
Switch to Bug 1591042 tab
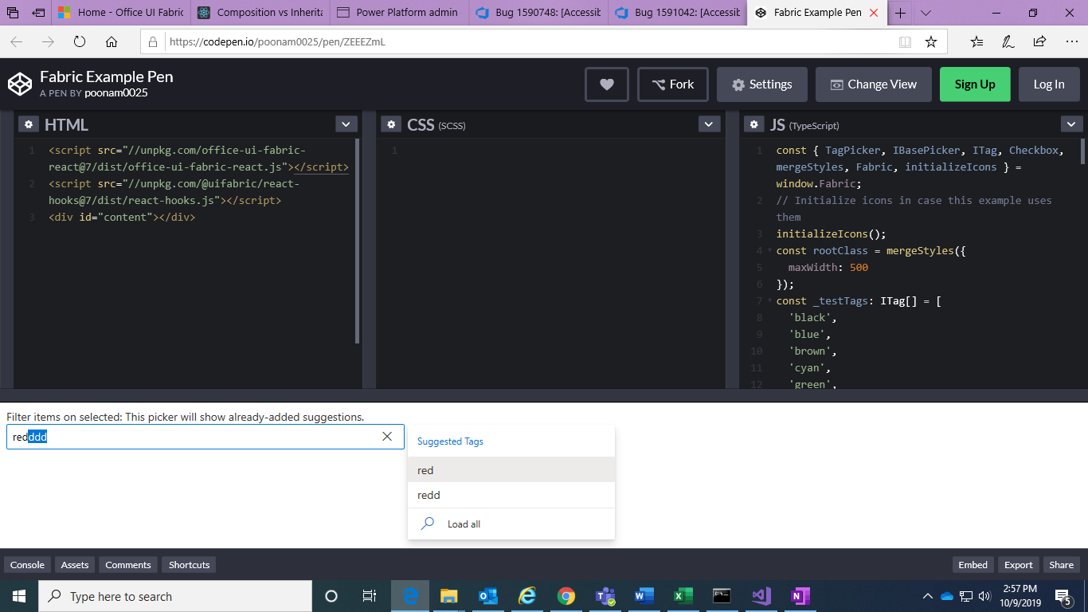[677, 13]
